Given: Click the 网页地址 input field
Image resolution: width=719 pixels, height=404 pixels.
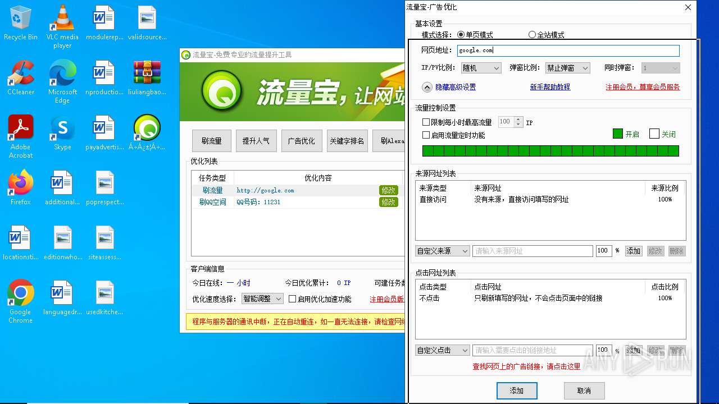Looking at the screenshot, I should pos(568,50).
